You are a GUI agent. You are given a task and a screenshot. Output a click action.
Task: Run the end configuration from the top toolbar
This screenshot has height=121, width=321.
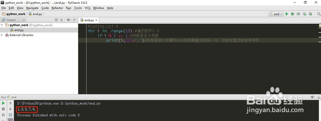287,14
